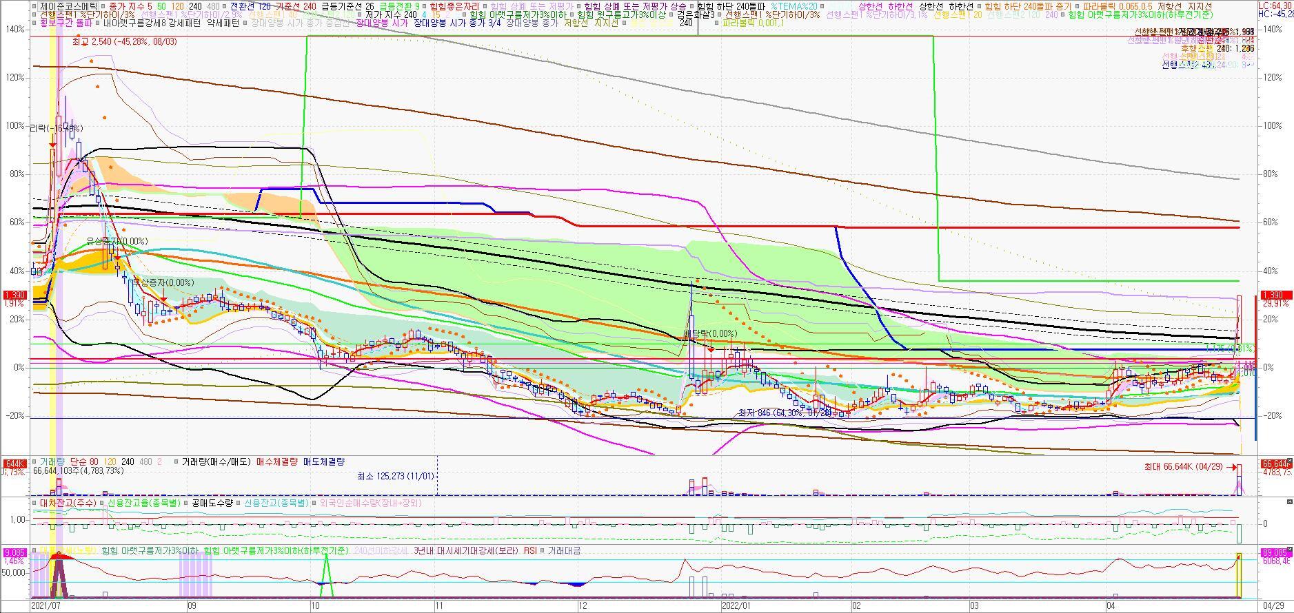This screenshot has height=613, width=1294.
Task: Click the 최저 846 low price marker
Action: (782, 413)
